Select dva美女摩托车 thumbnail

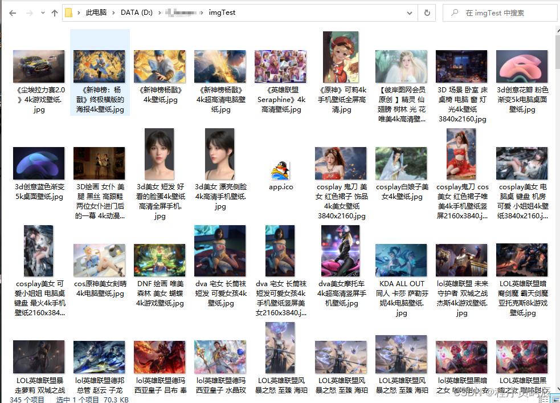click(x=340, y=251)
